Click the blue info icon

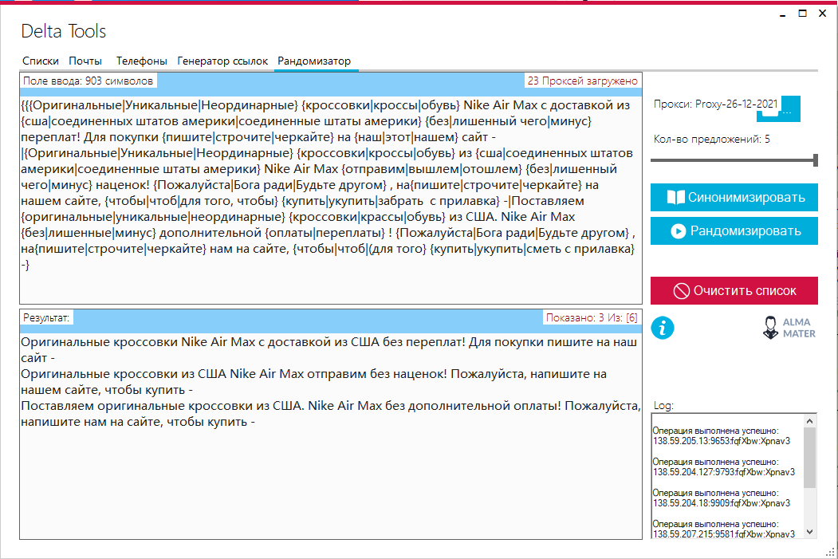point(662,328)
